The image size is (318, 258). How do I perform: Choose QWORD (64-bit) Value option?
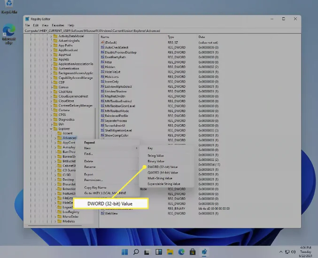coord(163,173)
